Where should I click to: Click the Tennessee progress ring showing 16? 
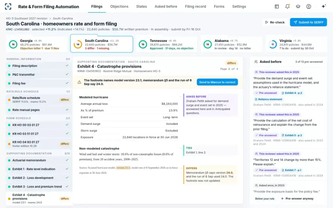tap(143, 44)
